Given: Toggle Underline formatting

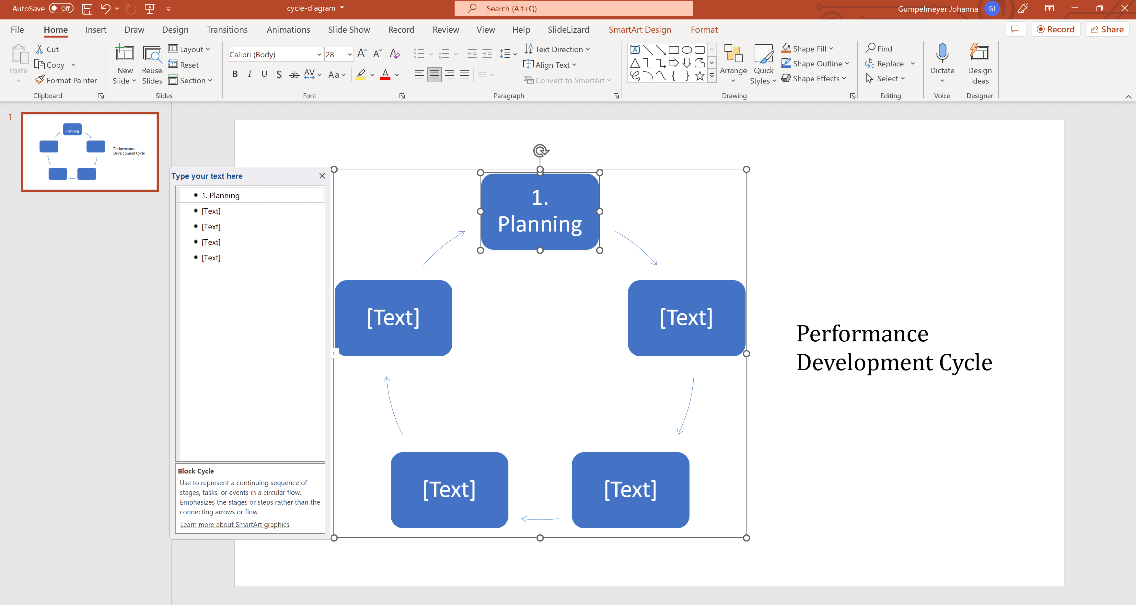Looking at the screenshot, I should (264, 74).
